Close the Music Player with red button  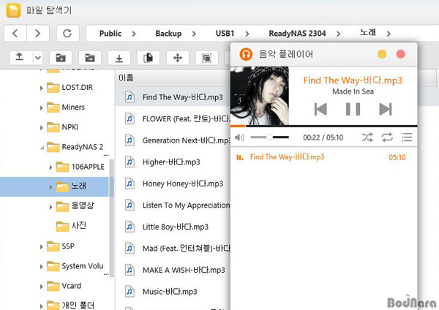click(x=401, y=54)
